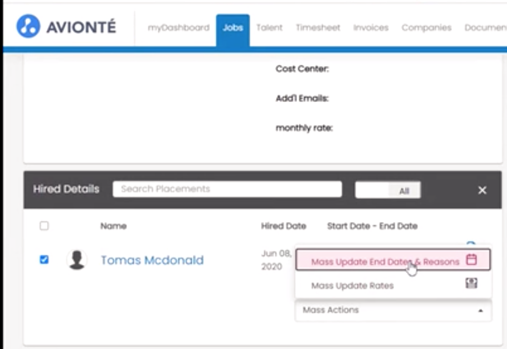Open the Jobs tab
This screenshot has height=349, width=507.
233,28
